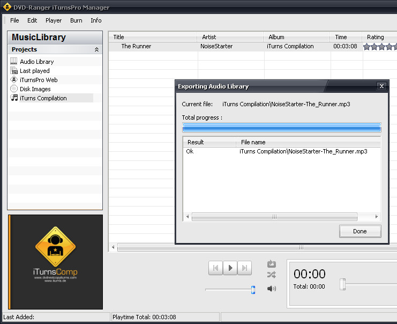Open the Player menu
Viewport: 397px width, 324px height.
coord(54,20)
